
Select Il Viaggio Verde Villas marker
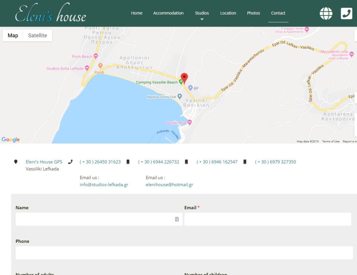coord(307,29)
